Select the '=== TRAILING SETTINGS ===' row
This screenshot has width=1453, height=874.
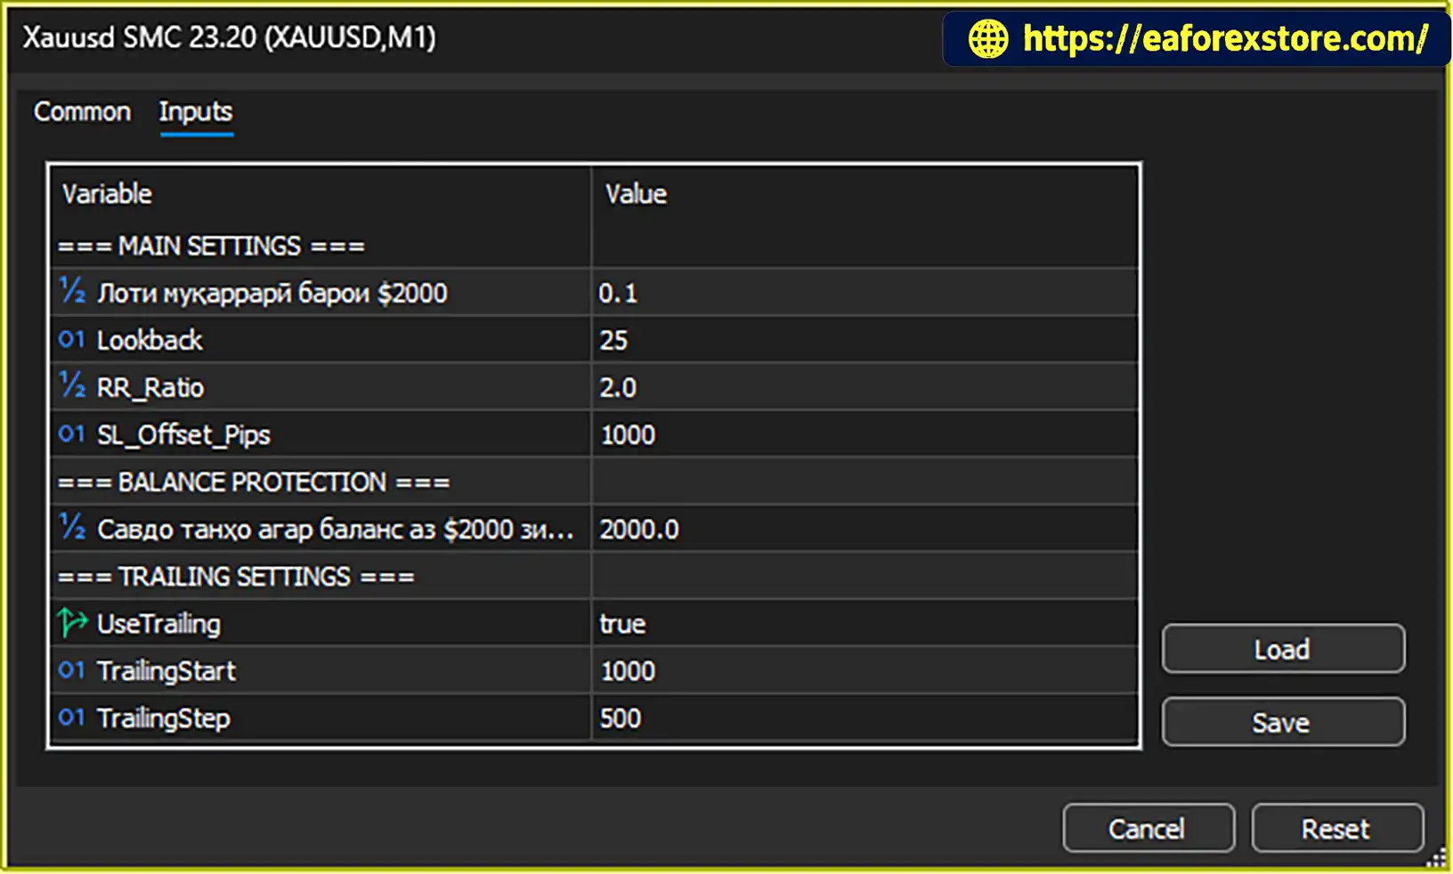point(595,576)
